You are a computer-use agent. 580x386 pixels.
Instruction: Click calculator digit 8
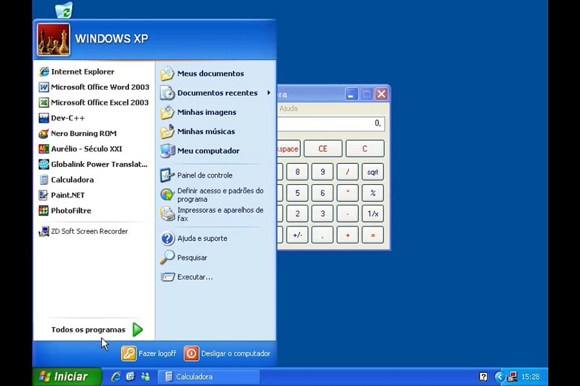click(x=298, y=172)
